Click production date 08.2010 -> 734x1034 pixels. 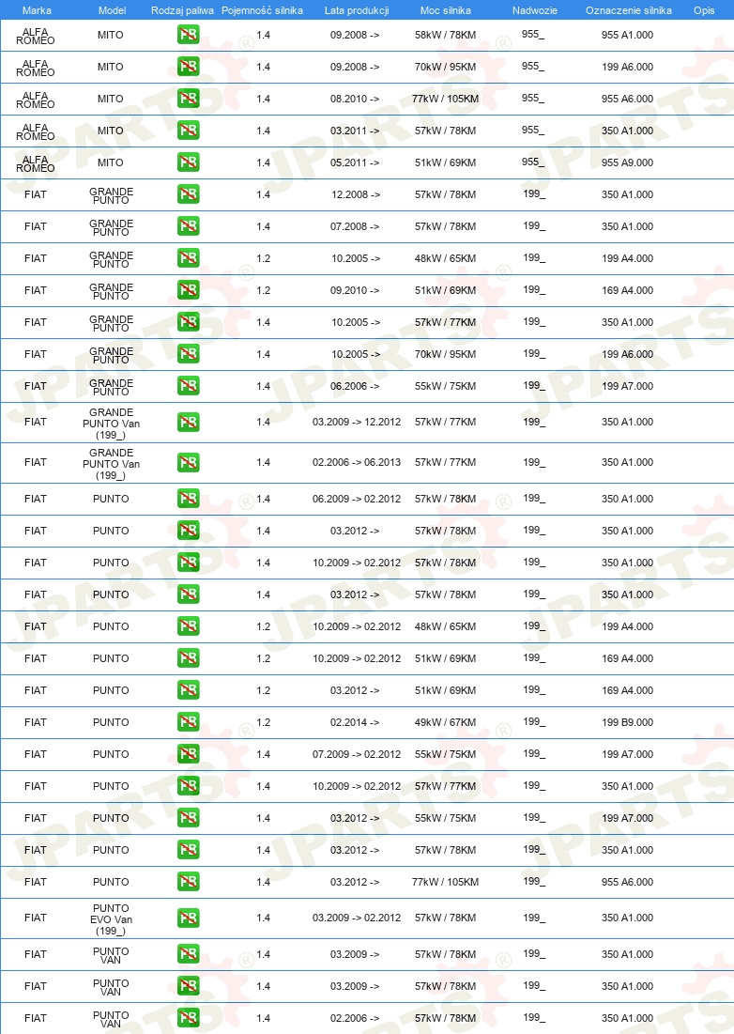(355, 99)
